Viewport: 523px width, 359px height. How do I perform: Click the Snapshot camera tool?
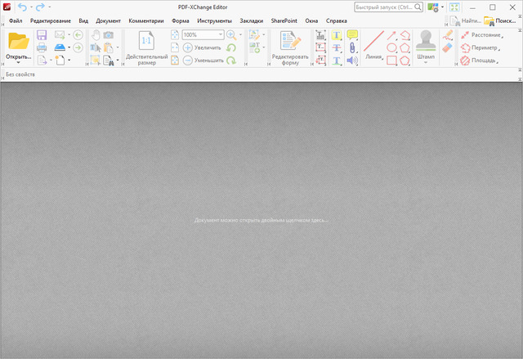coord(108,35)
